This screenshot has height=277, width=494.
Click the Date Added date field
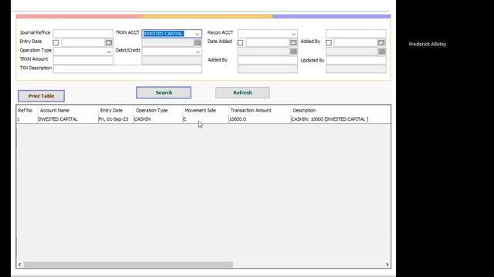[268, 42]
